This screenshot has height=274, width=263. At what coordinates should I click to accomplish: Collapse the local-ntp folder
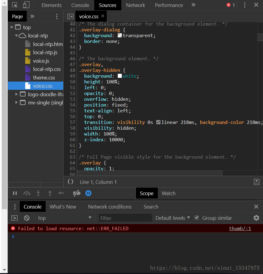tap(16, 36)
